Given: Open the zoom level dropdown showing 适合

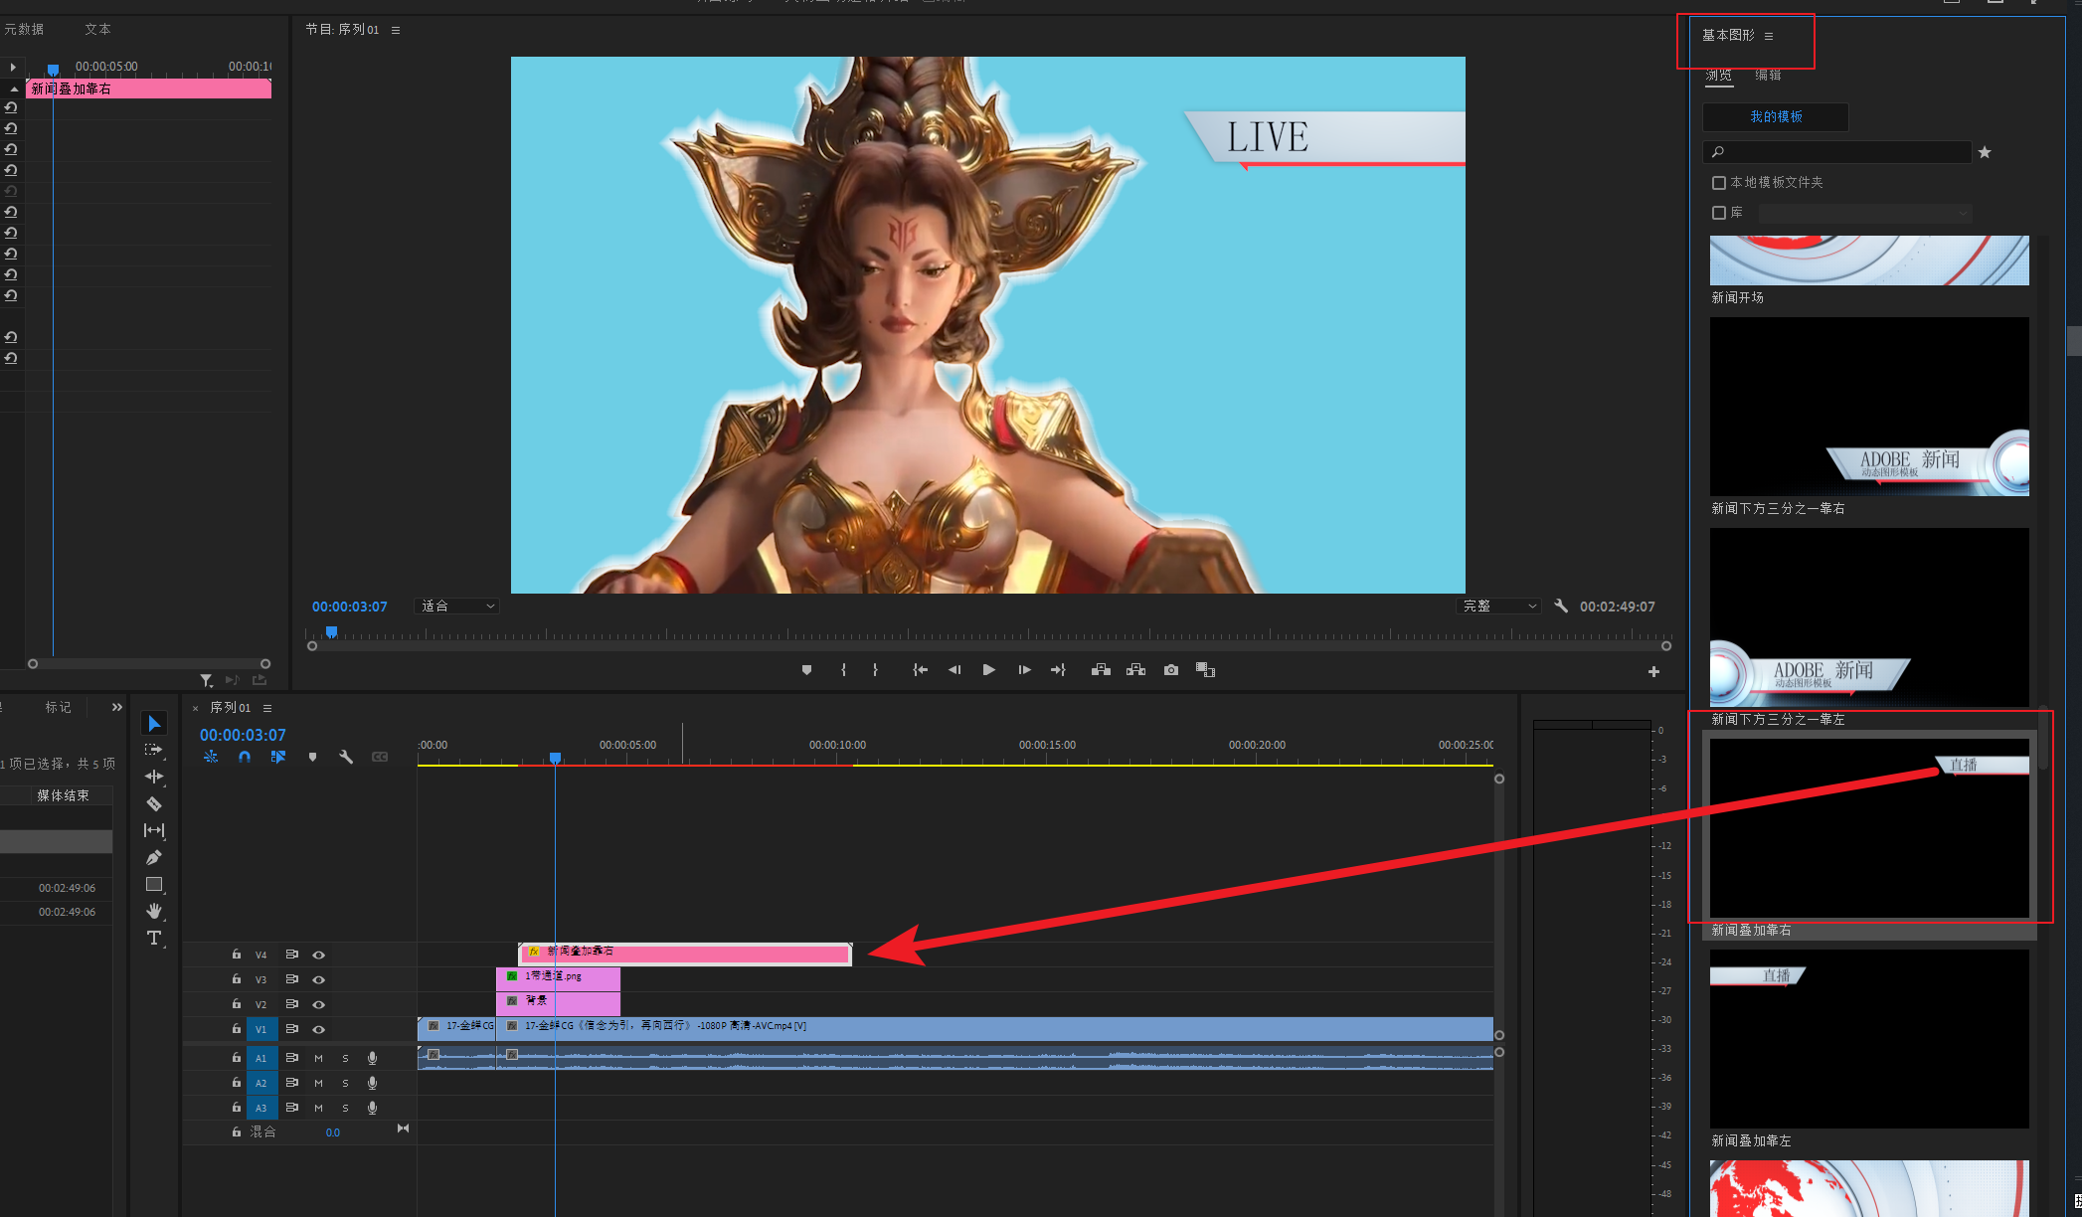Looking at the screenshot, I should click(x=456, y=607).
